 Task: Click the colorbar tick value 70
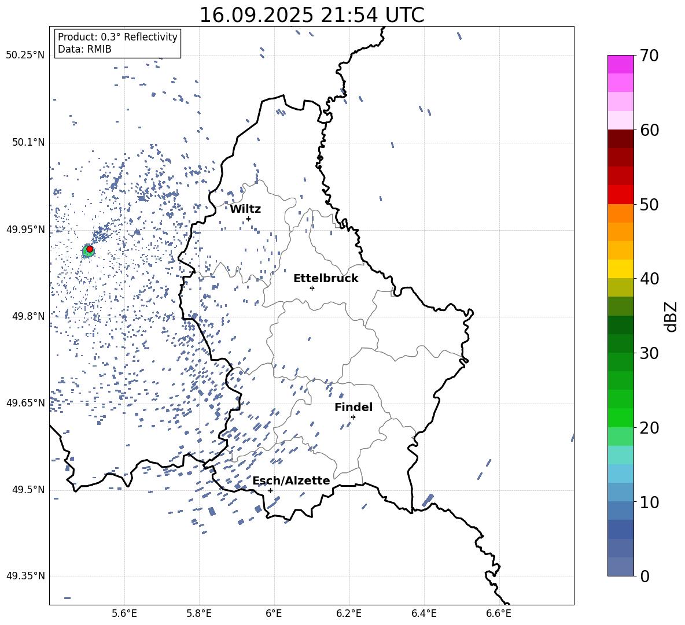coord(649,56)
